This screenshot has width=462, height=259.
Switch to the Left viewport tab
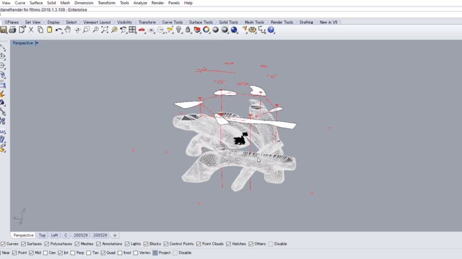click(54, 235)
